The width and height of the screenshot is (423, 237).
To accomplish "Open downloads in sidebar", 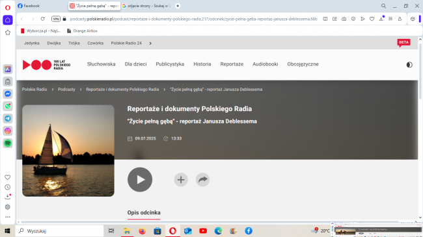I will pyautogui.click(x=8, y=197).
